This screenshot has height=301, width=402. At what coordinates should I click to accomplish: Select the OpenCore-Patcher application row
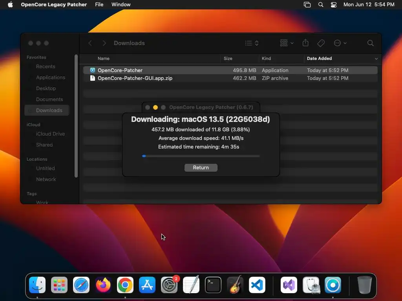[x=230, y=70]
